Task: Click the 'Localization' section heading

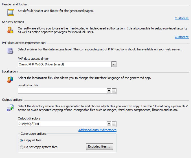Action: [x=10, y=71]
